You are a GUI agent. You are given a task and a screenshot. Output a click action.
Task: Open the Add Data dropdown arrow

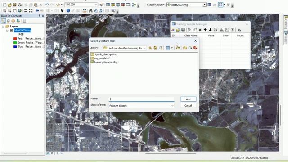(x=62, y=5)
